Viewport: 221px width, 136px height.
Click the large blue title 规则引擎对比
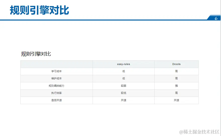click(39, 10)
